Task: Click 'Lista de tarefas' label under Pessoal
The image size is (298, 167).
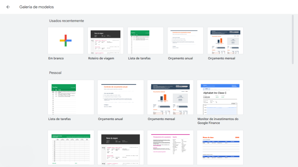Action: 59,119
